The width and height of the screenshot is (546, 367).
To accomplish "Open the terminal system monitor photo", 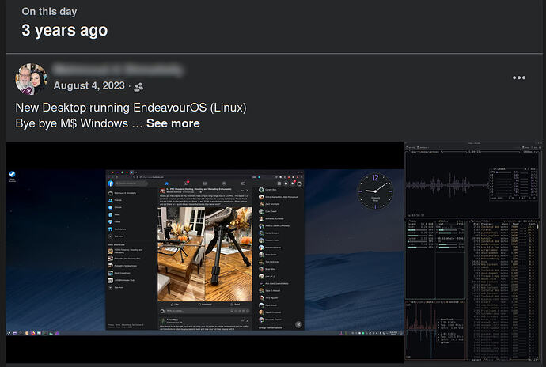I will (x=473, y=252).
